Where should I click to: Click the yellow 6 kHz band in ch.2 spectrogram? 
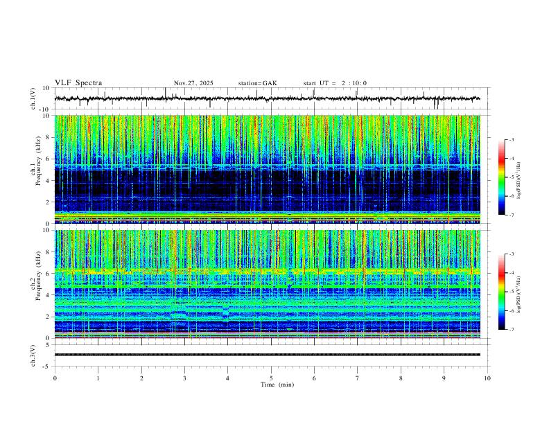tap(268, 272)
